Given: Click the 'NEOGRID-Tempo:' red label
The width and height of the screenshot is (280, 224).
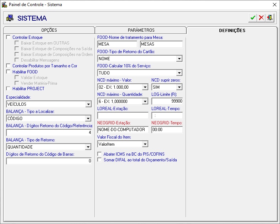Looking at the screenshot, I should (167, 123).
